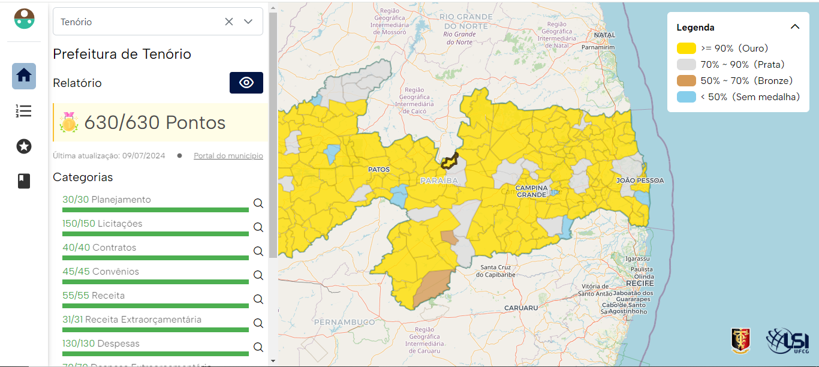The width and height of the screenshot is (819, 367).
Task: Click the yellow Ouro legend swatch
Action: click(686, 49)
